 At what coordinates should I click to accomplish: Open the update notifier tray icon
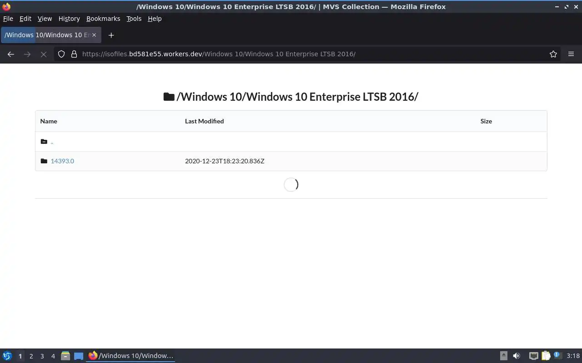point(557,356)
